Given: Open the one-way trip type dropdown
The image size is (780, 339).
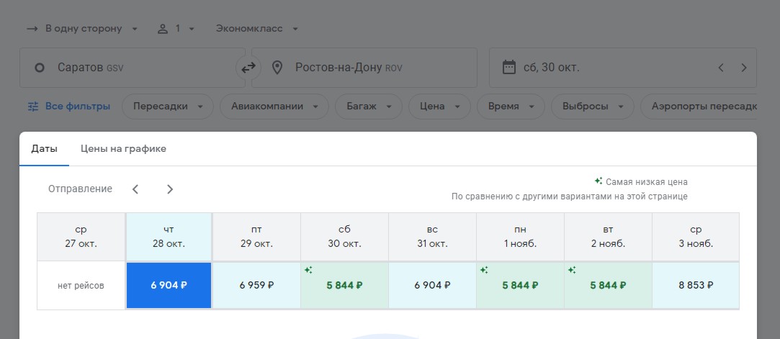Looking at the screenshot, I should [x=83, y=29].
